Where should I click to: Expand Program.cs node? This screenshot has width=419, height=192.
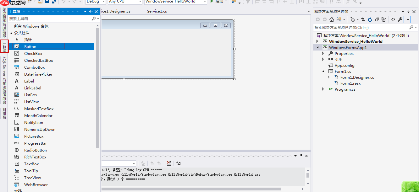pyautogui.click(x=323, y=89)
